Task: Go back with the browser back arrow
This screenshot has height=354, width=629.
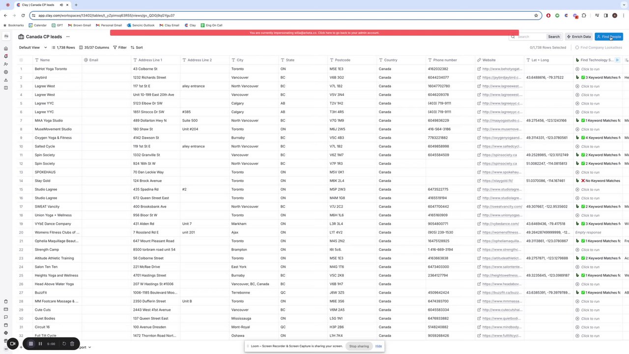Action: coord(5,15)
